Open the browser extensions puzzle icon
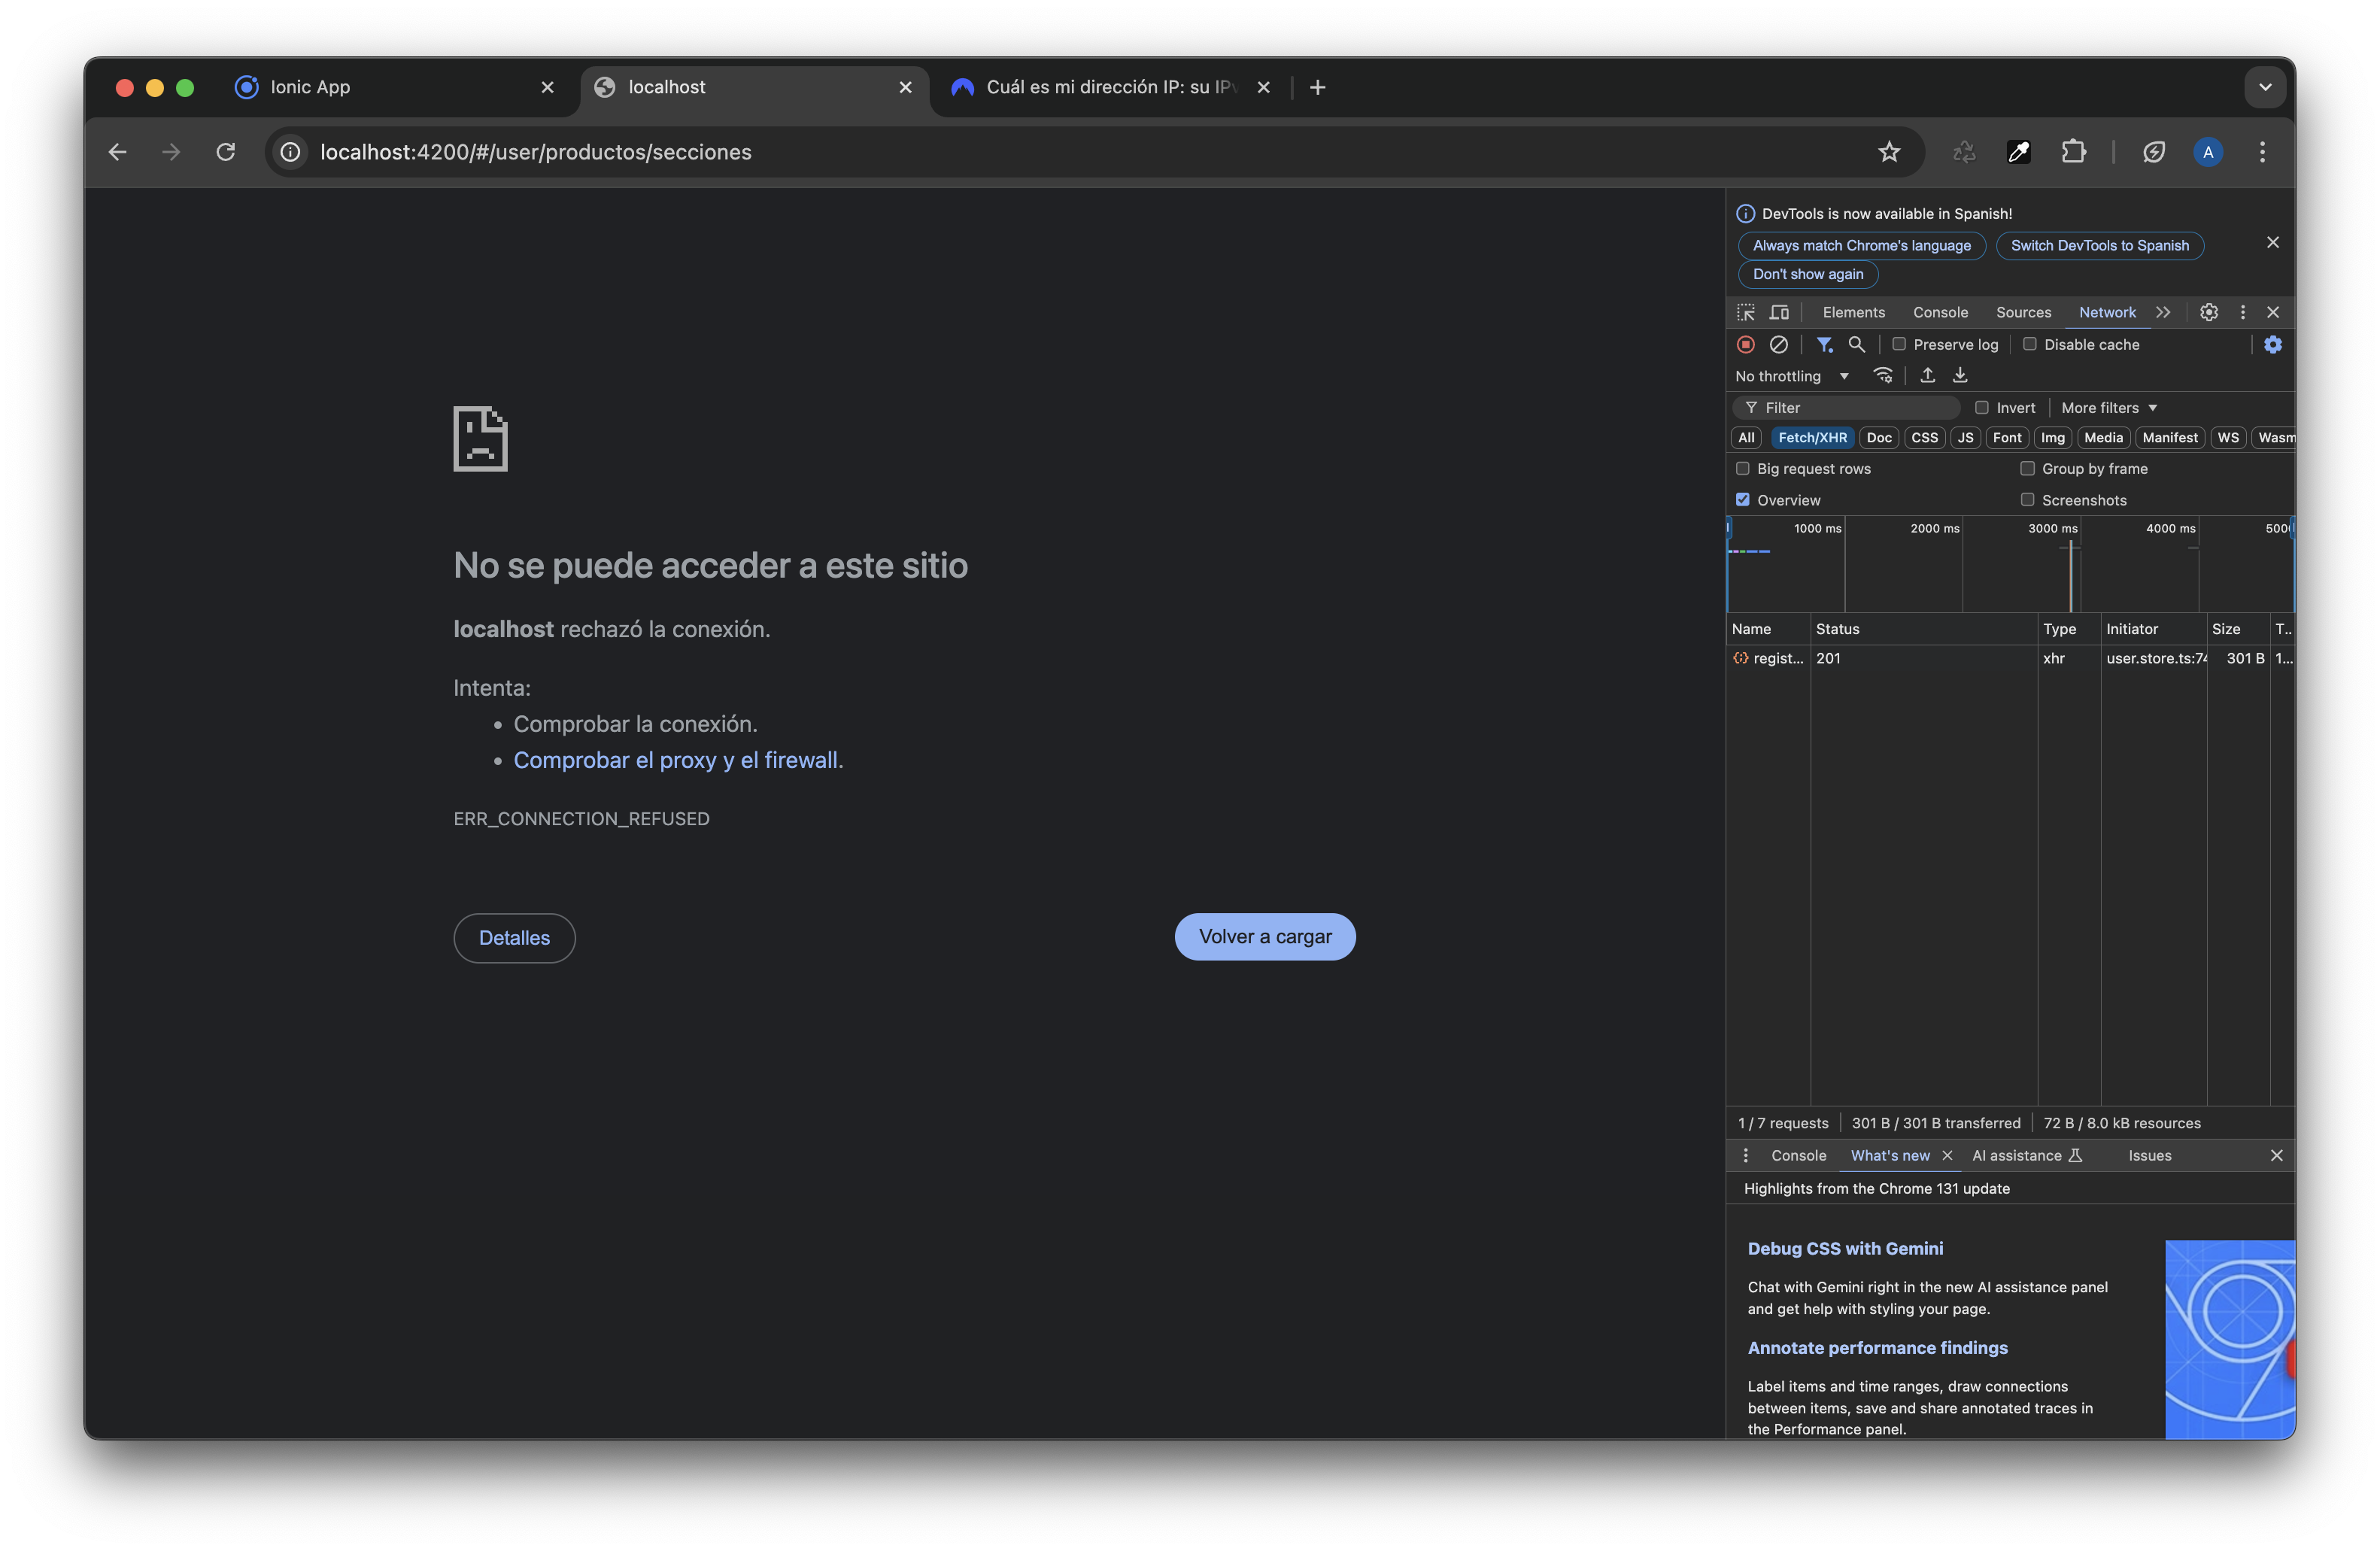Viewport: 2380px width, 1551px height. point(2073,152)
